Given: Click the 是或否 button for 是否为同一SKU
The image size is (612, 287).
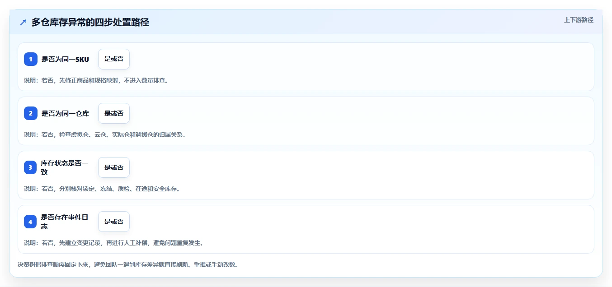Looking at the screenshot, I should (x=114, y=59).
